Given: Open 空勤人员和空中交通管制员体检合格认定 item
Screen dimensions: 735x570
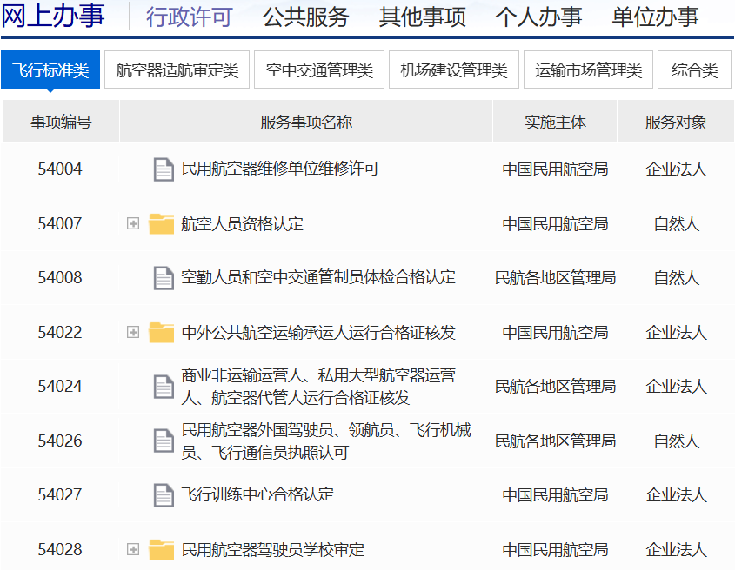Looking at the screenshot, I should pos(318,278).
